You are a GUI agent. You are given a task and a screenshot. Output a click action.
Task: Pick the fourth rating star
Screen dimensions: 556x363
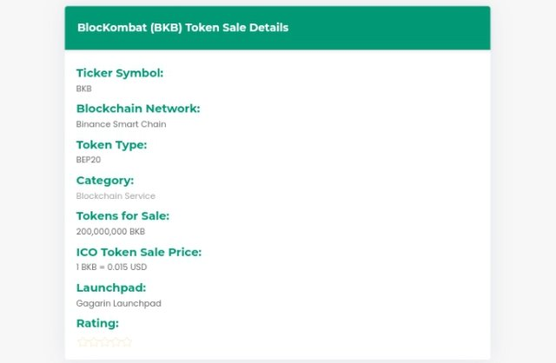pyautogui.click(x=116, y=342)
